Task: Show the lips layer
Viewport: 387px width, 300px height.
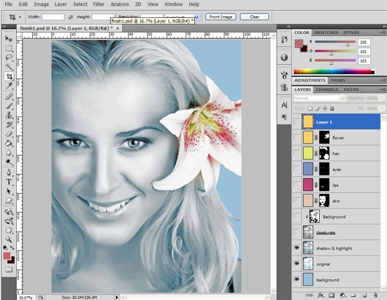Action: (297, 185)
